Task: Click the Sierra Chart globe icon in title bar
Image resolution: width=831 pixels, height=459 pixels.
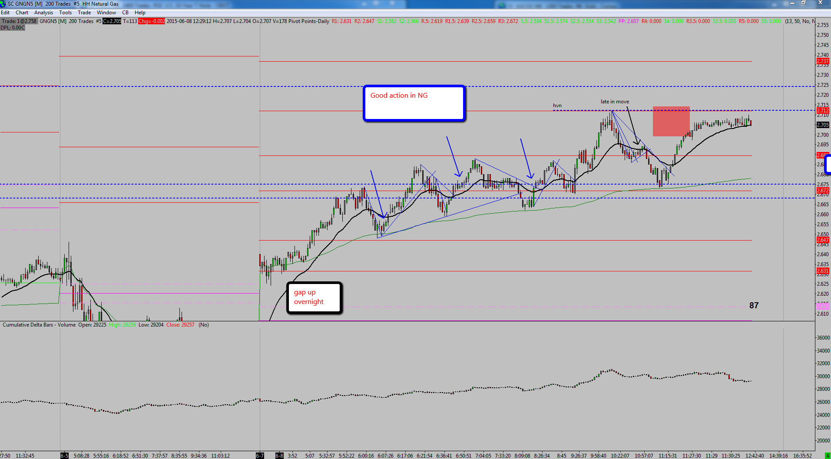Action: tap(3, 4)
